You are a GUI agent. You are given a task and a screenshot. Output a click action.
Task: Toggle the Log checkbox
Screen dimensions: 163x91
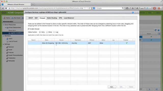(54, 32)
